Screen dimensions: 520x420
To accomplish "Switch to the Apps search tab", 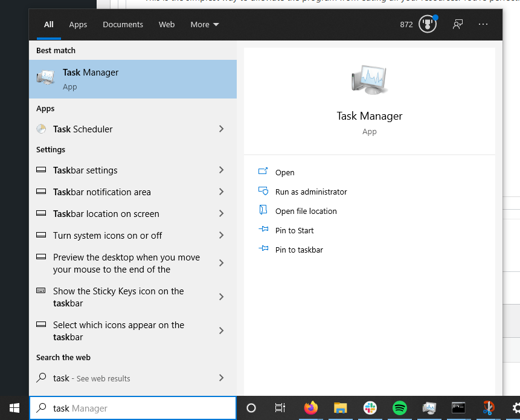I will [x=78, y=25].
